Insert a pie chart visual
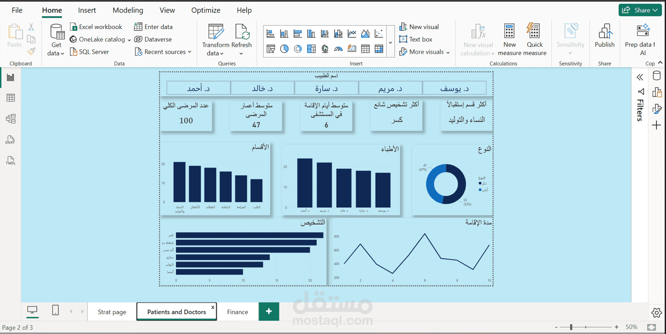Image resolution: width=666 pixels, height=334 pixels. click(x=284, y=49)
